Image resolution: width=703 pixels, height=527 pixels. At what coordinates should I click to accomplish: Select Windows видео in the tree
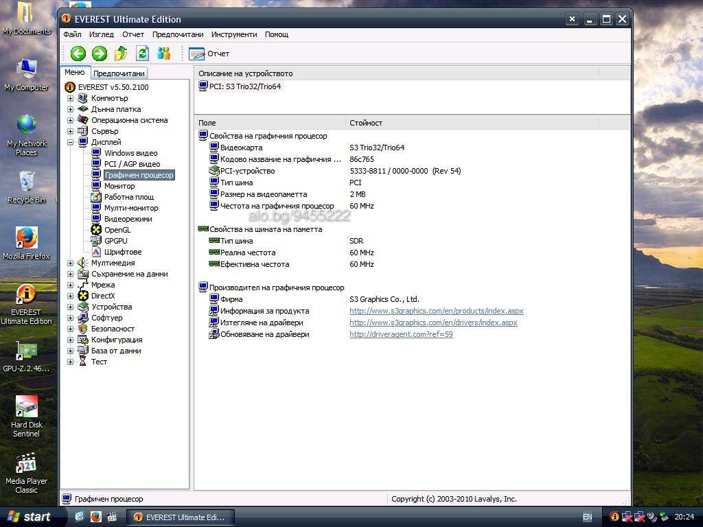[130, 153]
